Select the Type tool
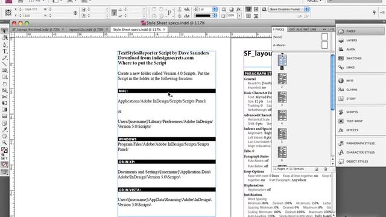The height and width of the screenshot is (217, 386). pos(4,51)
